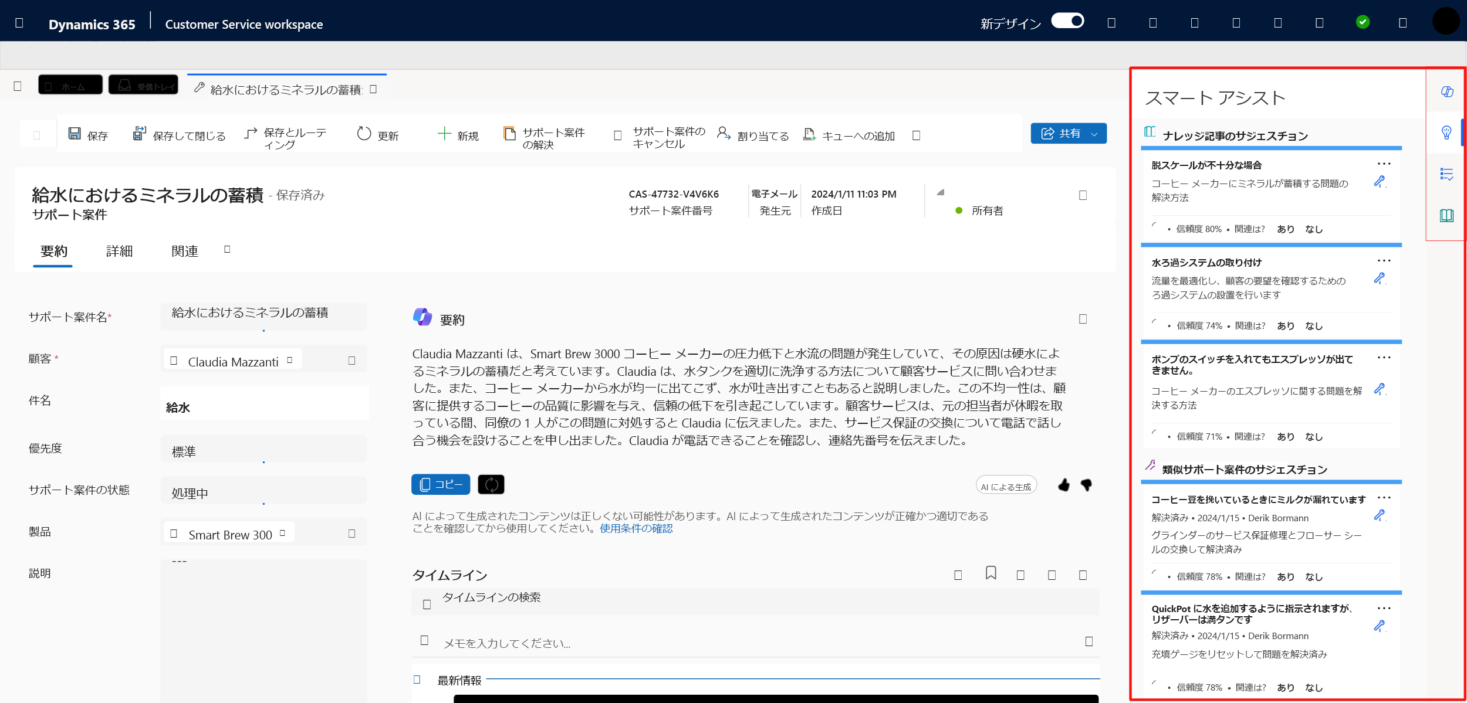
Task: Click the 説明 description text area
Action: coord(263,630)
